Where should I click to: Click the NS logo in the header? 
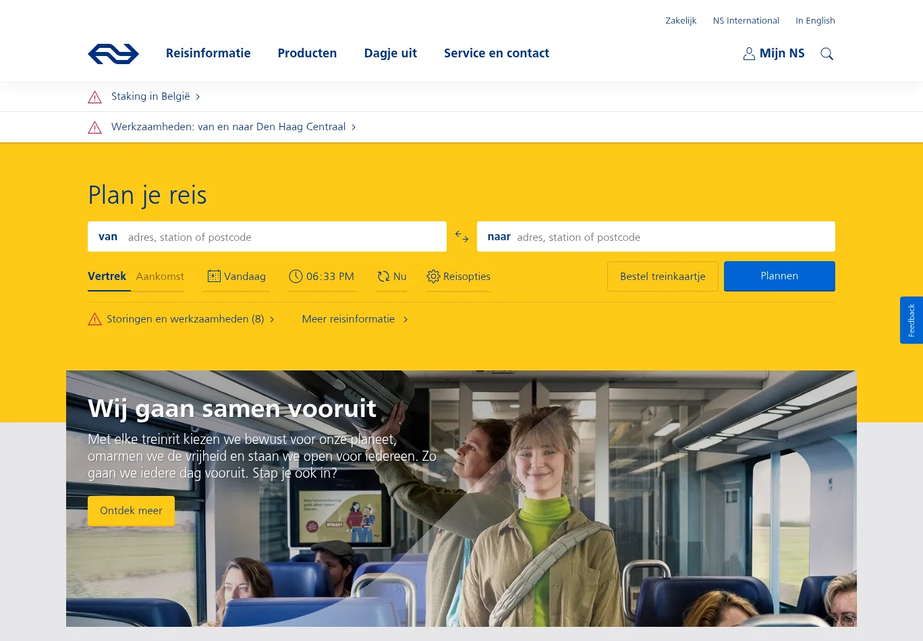pos(113,53)
